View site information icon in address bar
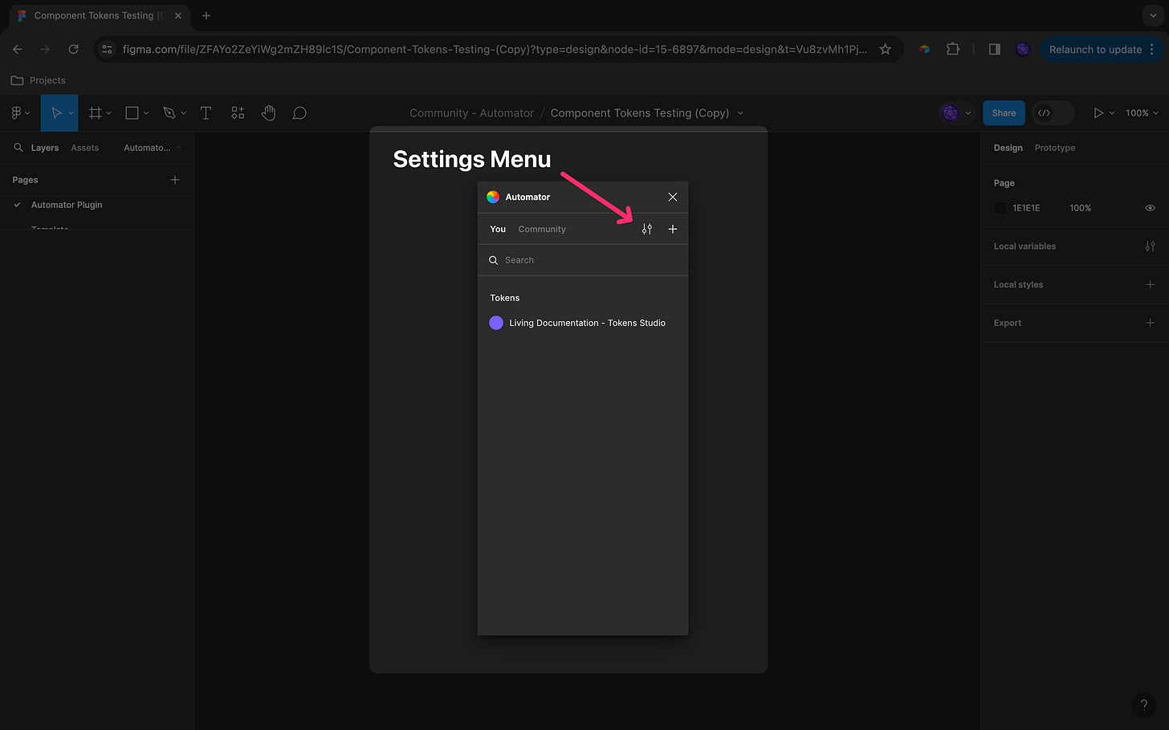The image size is (1169, 730). tap(107, 49)
